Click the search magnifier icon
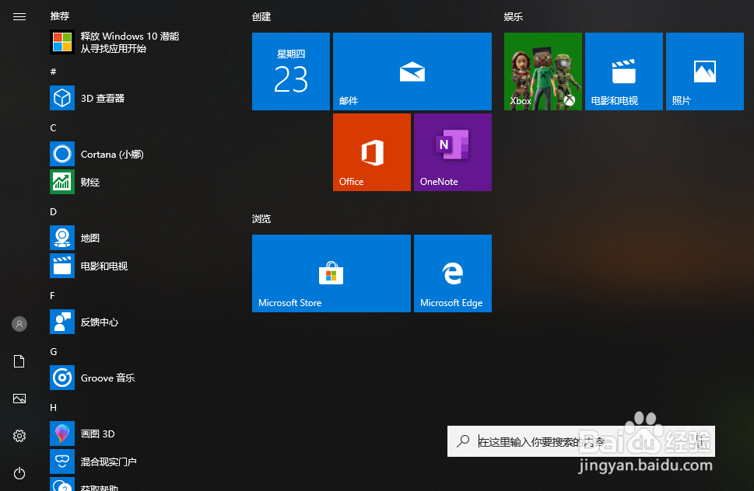 [463, 441]
